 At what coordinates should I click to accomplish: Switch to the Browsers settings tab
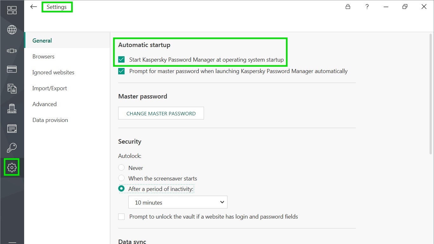[67, 57]
